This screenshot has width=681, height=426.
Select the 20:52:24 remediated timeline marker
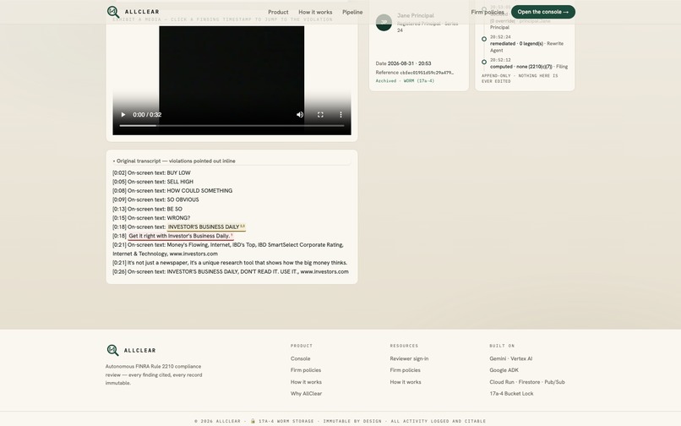[484, 39]
